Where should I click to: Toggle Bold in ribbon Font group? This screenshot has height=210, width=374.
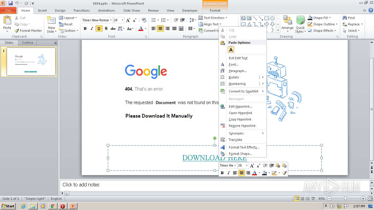pos(85,29)
